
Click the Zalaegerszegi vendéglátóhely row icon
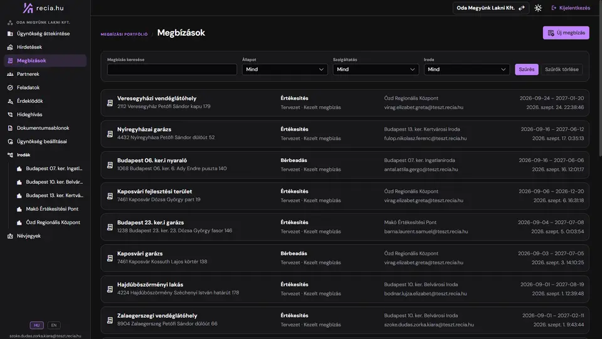pyautogui.click(x=110, y=320)
